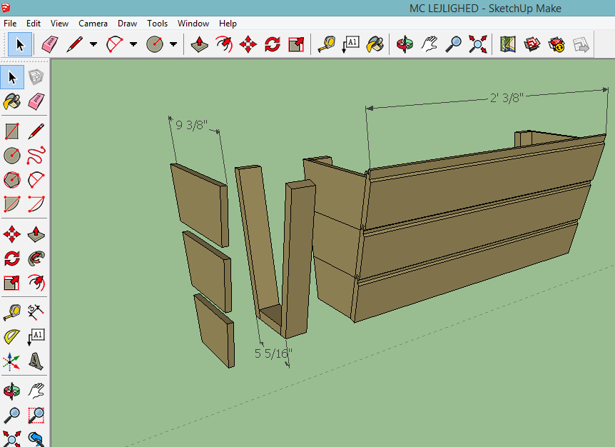Choose the Pencil line tool in top toolbar
The image size is (615, 447).
pos(74,44)
